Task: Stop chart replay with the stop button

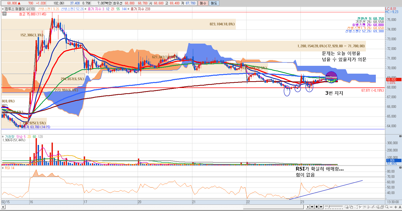Action: click(317, 207)
